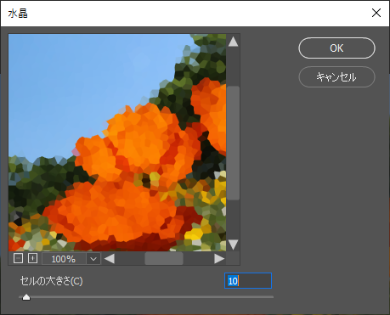The height and width of the screenshot is (315, 390).
Task: Click the キャンセル button
Action: point(336,76)
